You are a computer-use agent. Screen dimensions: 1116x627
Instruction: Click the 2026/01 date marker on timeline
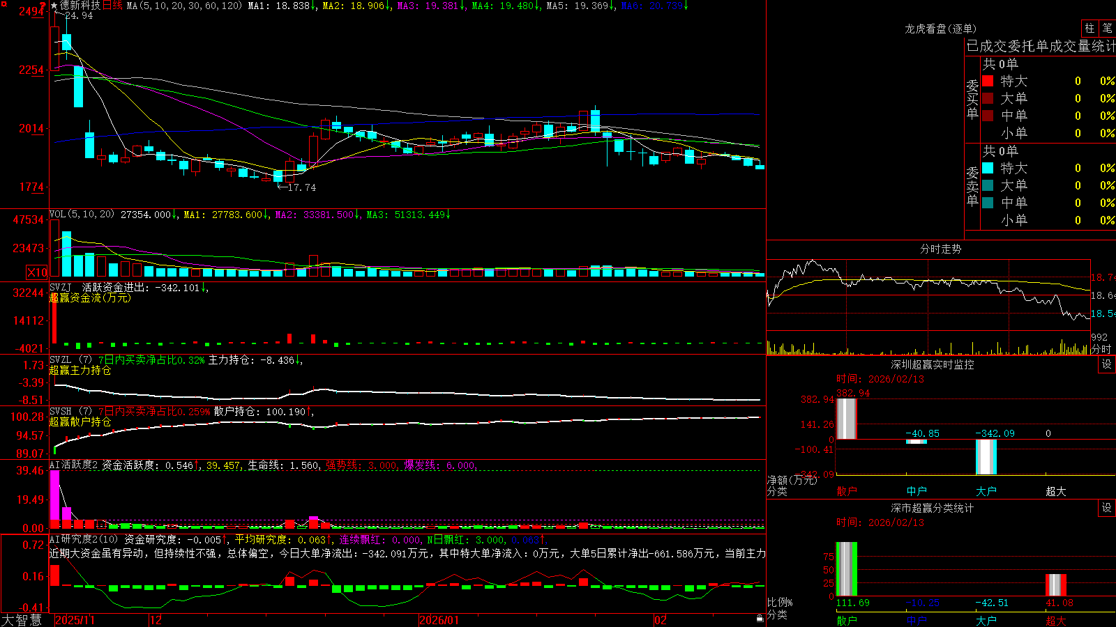coord(439,620)
